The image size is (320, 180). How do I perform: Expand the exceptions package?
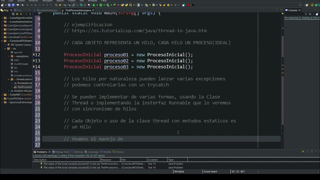click(8, 56)
